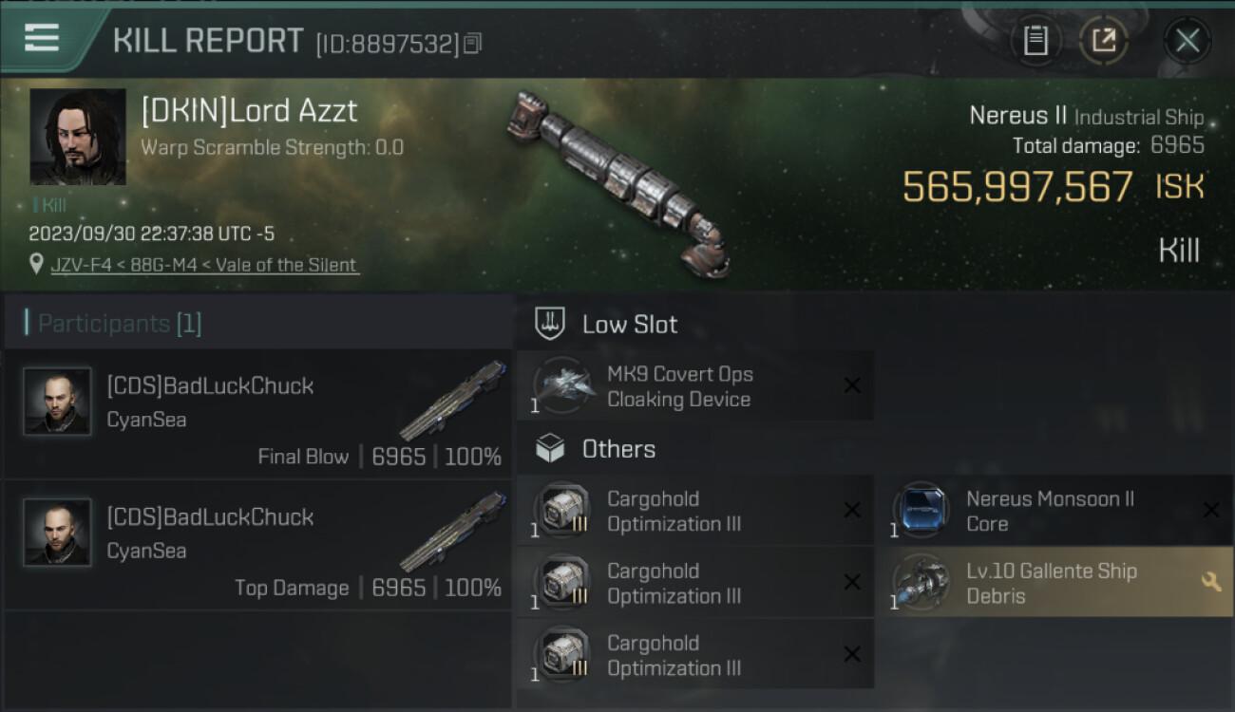Share the kill report

point(1103,41)
